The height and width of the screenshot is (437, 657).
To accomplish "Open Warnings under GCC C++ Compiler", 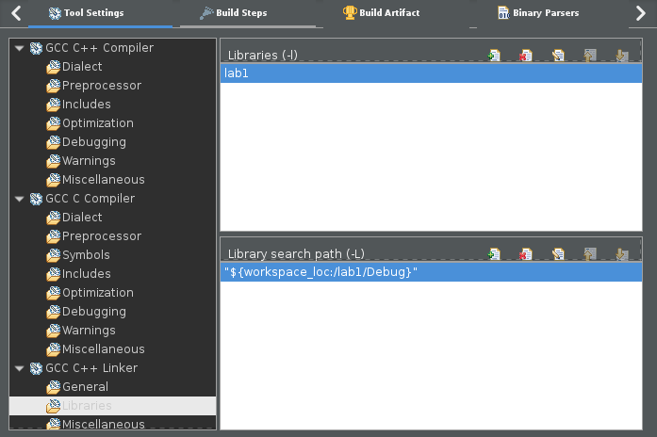I will click(89, 161).
